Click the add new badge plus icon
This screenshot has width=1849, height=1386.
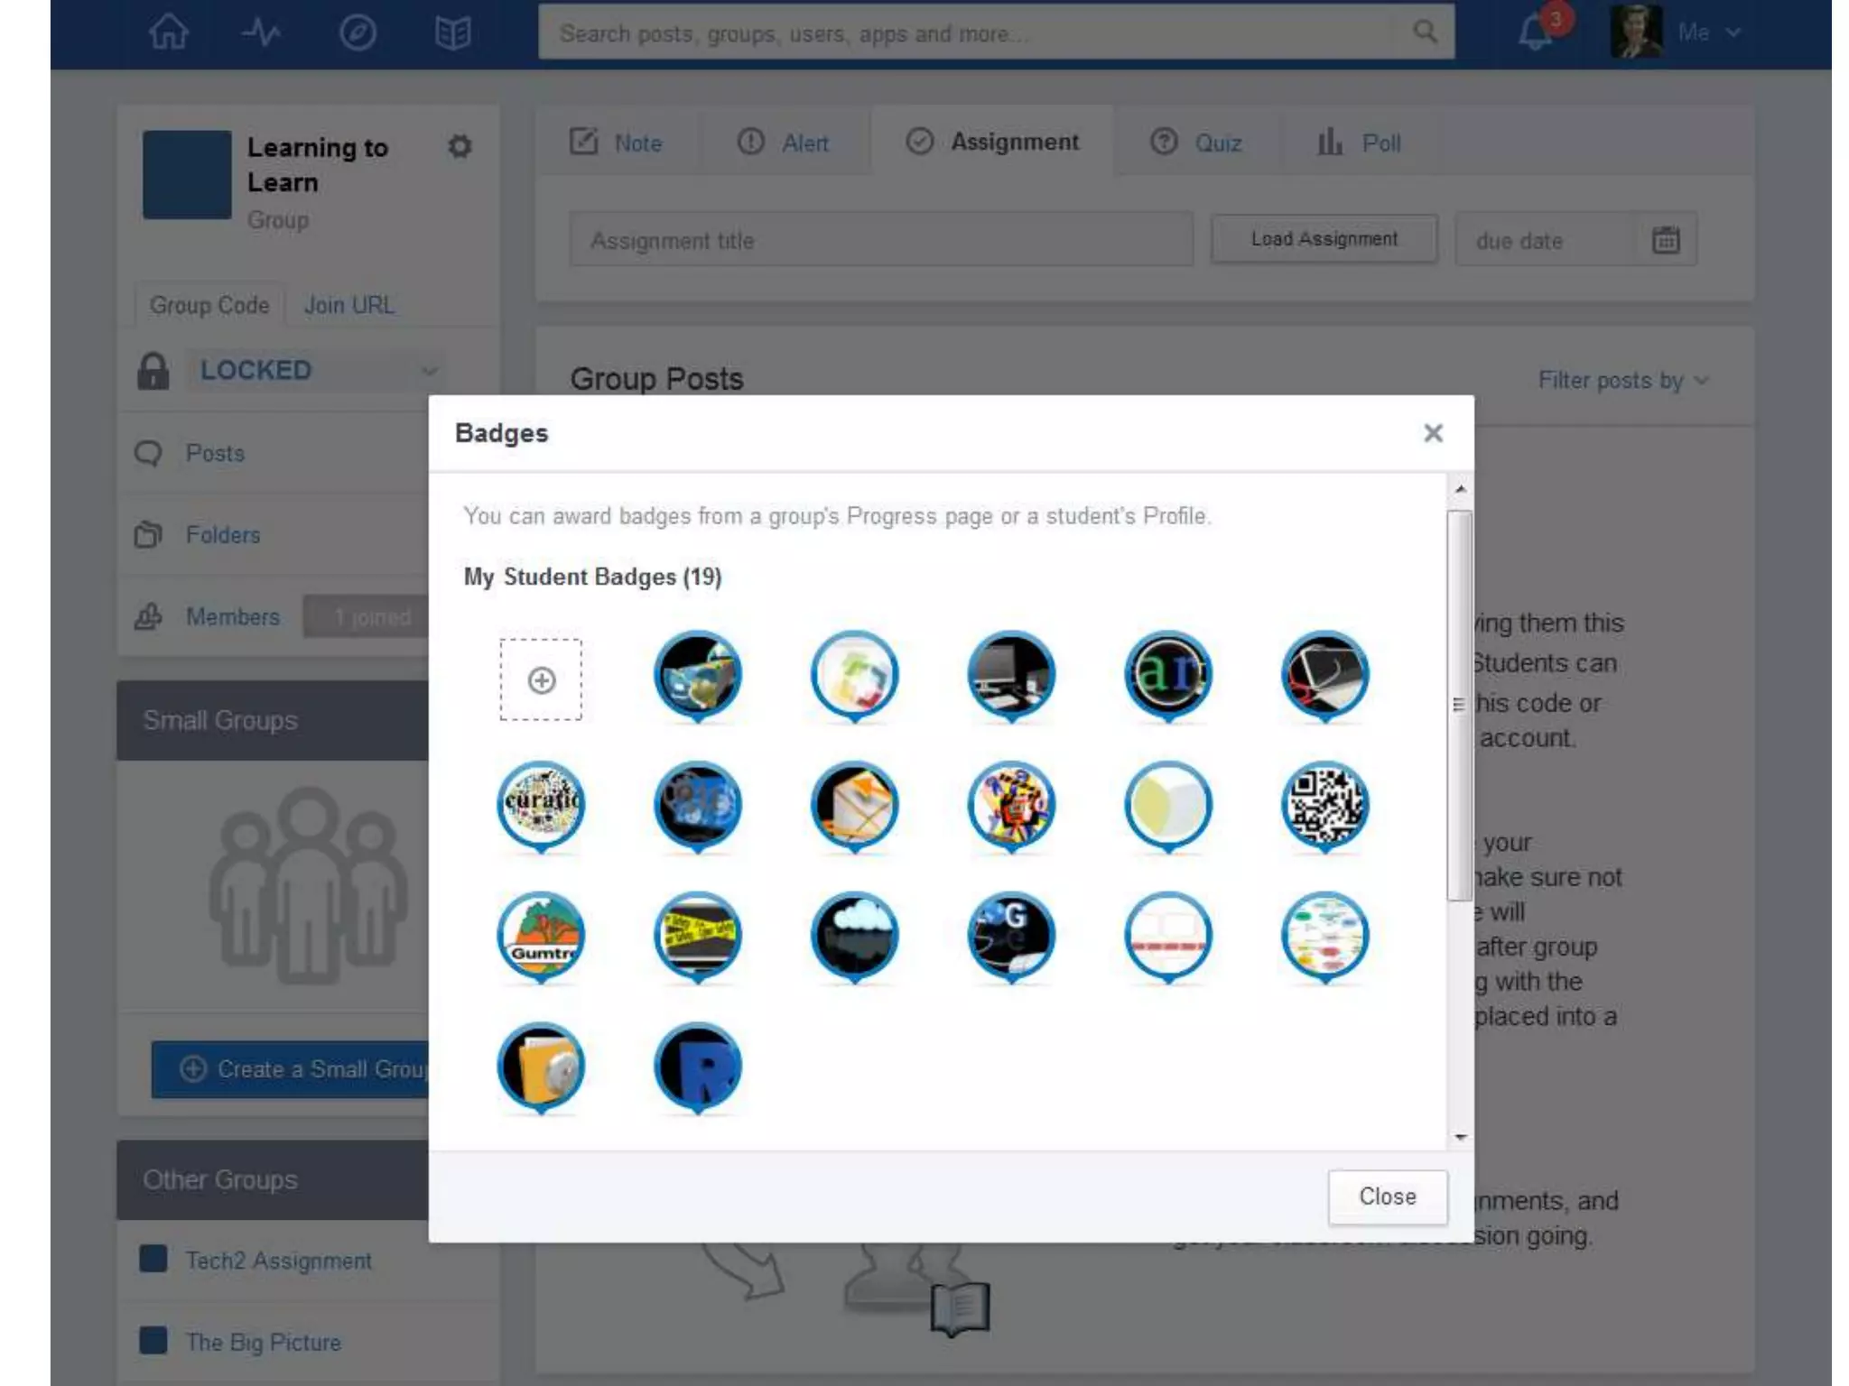pyautogui.click(x=541, y=680)
